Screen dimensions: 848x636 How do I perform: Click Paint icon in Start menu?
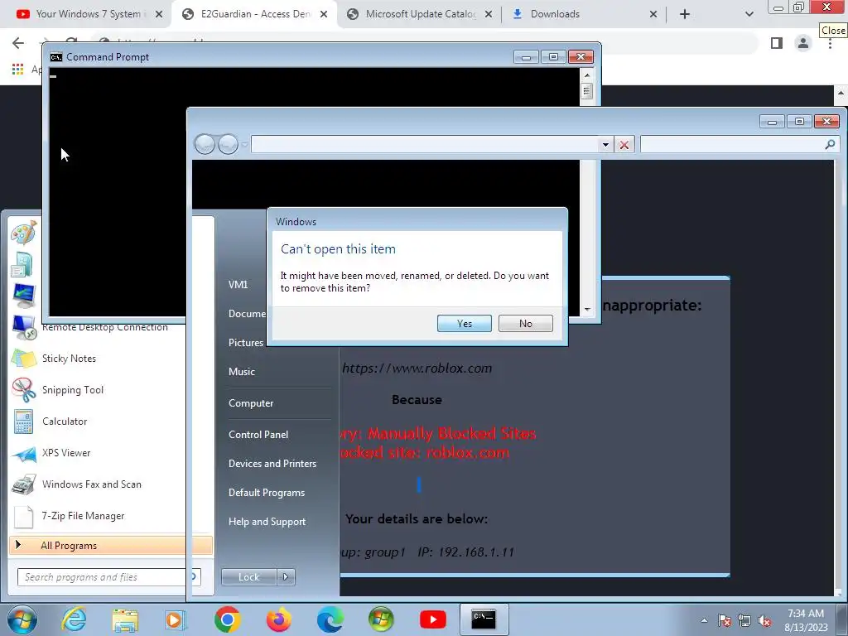(x=23, y=233)
